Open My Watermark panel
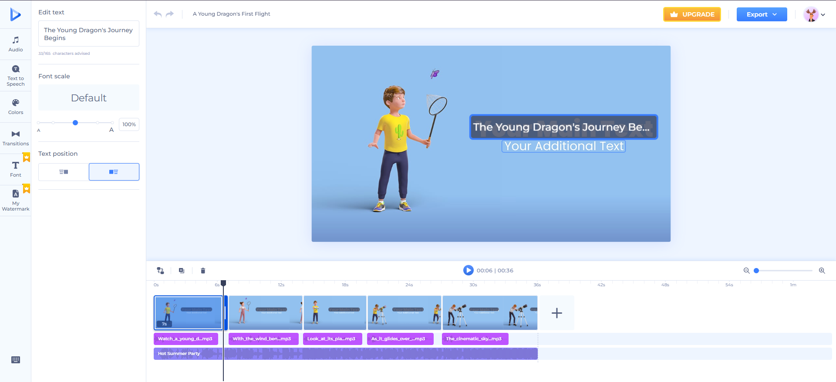The width and height of the screenshot is (836, 382). 16,200
